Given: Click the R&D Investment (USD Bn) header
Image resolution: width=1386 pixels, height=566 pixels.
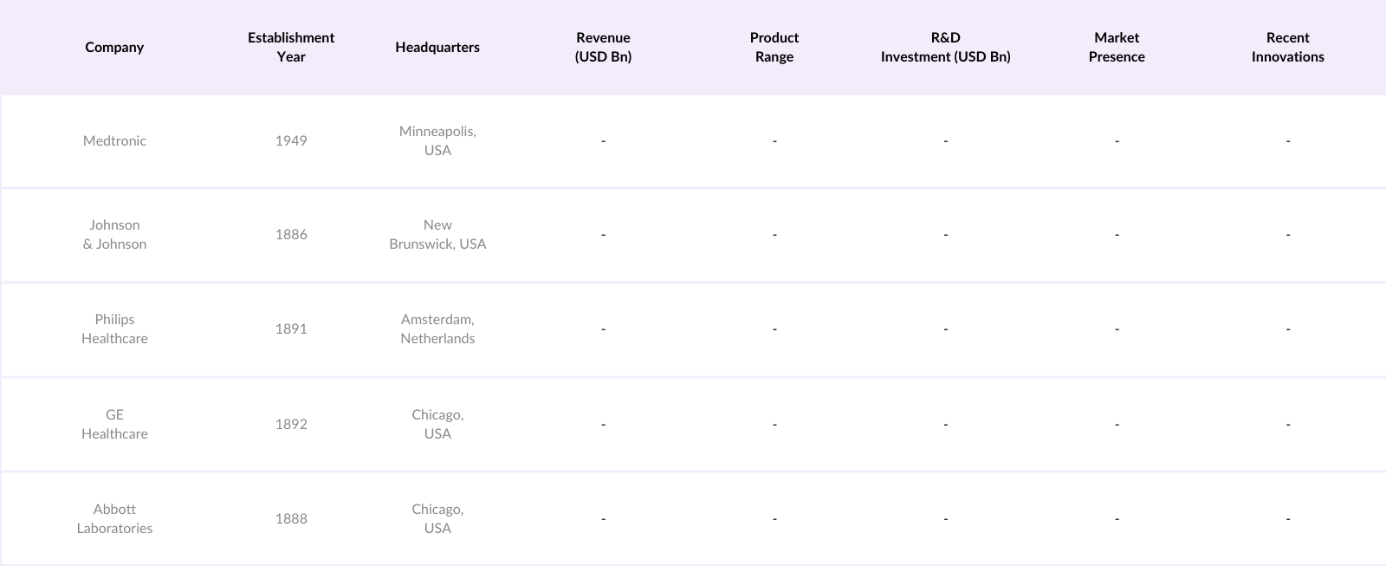Looking at the screenshot, I should point(946,47).
